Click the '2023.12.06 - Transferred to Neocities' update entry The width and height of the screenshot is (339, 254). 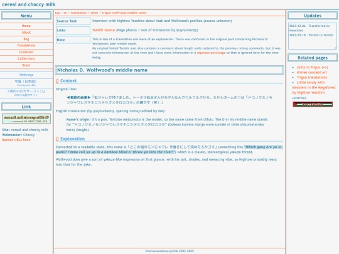coord(309,28)
